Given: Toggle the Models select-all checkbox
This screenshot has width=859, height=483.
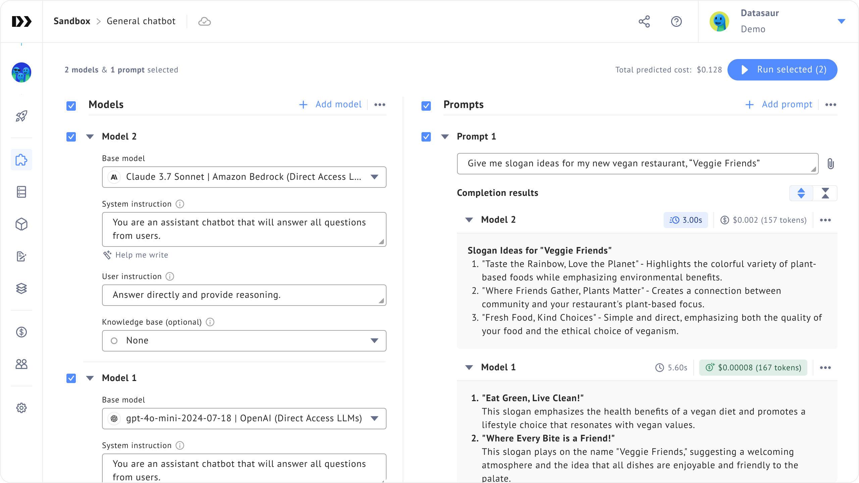Looking at the screenshot, I should click(x=71, y=106).
